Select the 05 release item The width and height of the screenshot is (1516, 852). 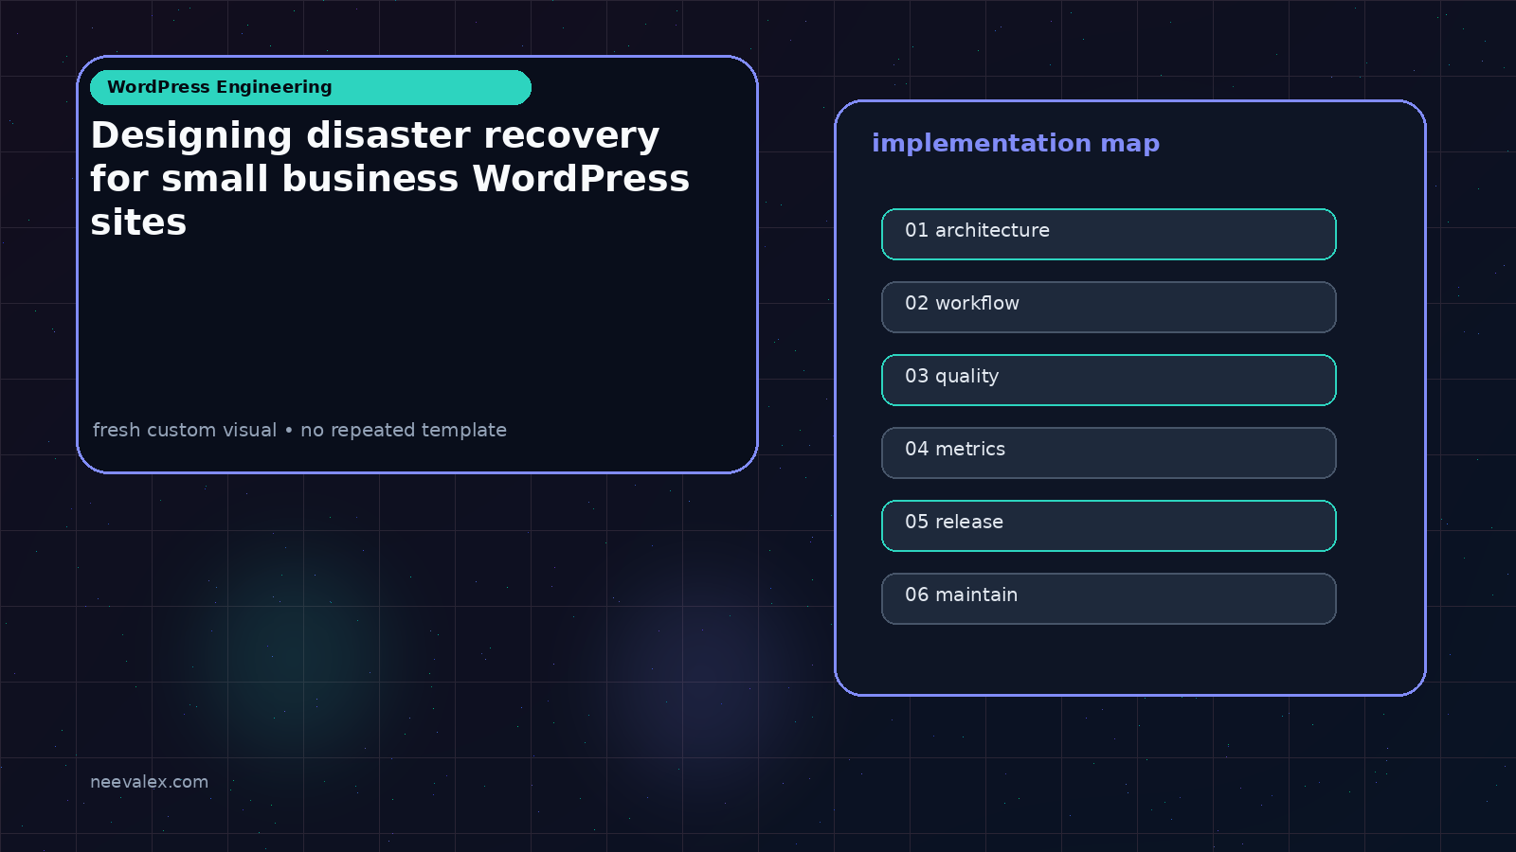click(x=1109, y=525)
